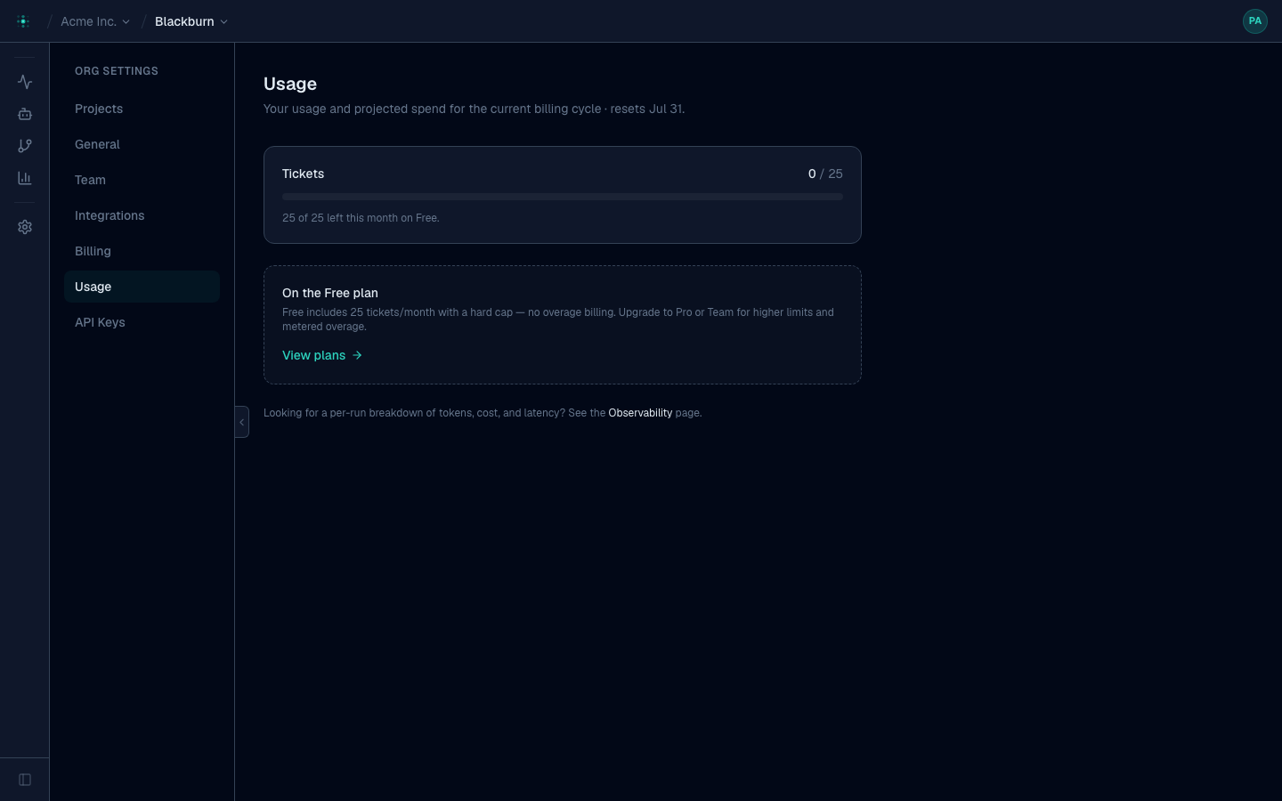Click '25 of 25 left this month' text

click(361, 218)
